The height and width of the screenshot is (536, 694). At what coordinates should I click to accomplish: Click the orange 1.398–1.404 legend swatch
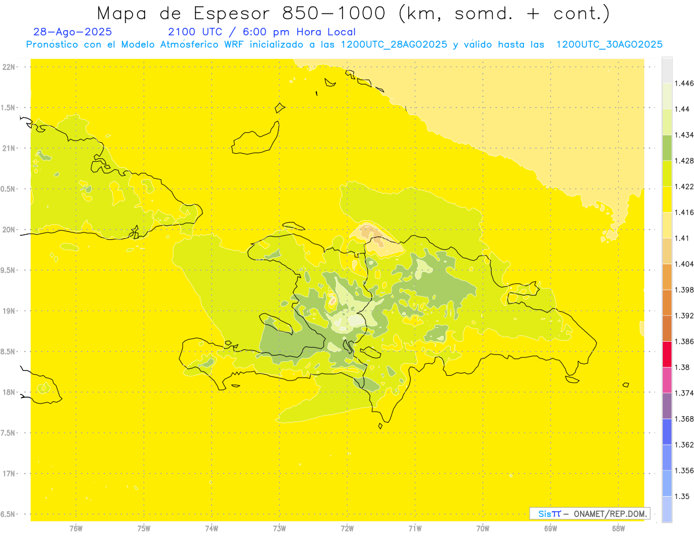[x=667, y=276]
